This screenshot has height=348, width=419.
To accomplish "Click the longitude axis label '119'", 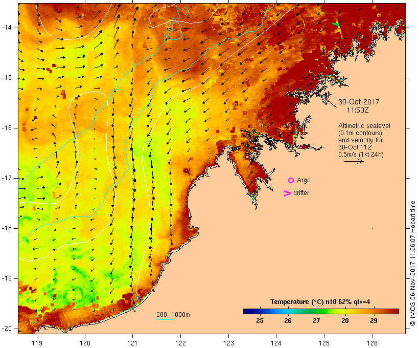I will click(x=37, y=343).
